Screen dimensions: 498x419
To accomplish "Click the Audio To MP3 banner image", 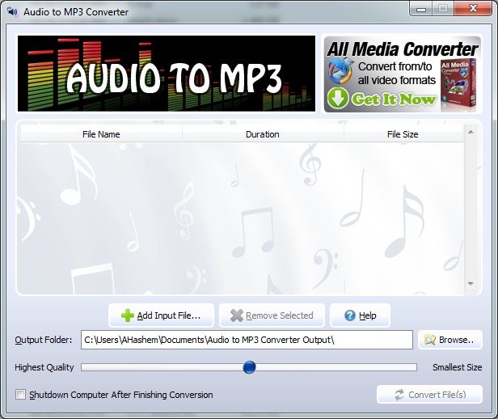I will [x=167, y=74].
